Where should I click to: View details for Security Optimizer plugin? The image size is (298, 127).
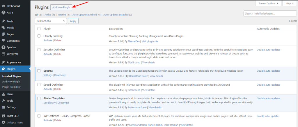coord(149,62)
